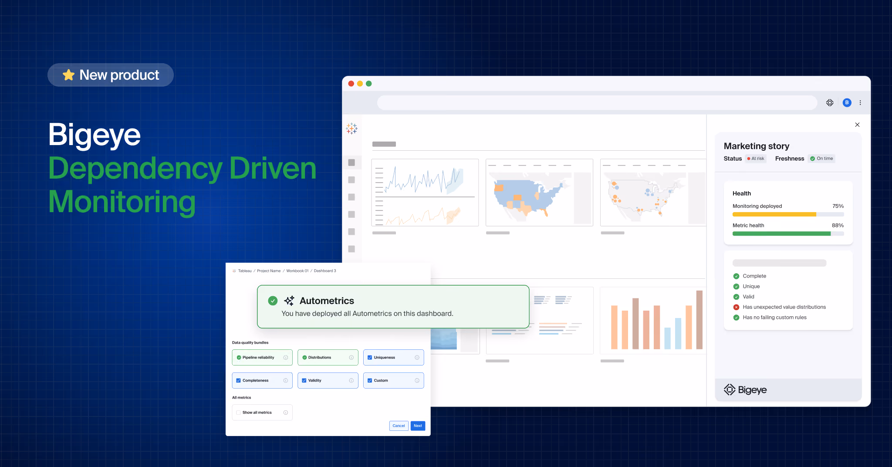Image resolution: width=892 pixels, height=467 pixels.
Task: Click the green check icon beside Valid
Action: tap(736, 297)
